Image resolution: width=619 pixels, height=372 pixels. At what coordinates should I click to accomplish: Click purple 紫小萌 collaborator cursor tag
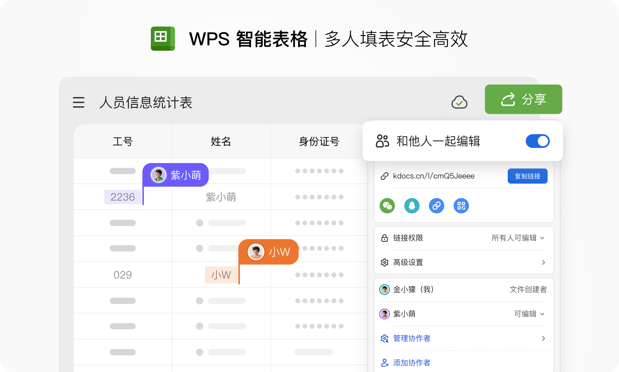tap(176, 175)
